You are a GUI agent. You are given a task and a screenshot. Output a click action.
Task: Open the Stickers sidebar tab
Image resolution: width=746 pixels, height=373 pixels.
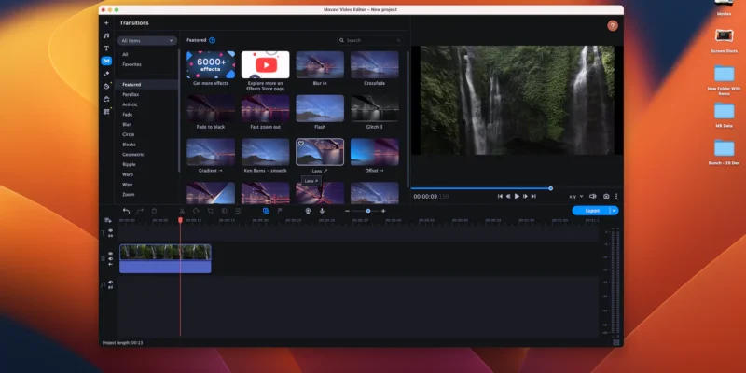tap(106, 86)
